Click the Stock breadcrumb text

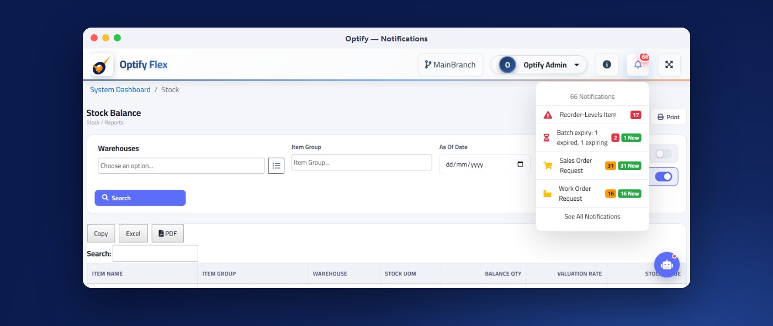click(x=170, y=90)
